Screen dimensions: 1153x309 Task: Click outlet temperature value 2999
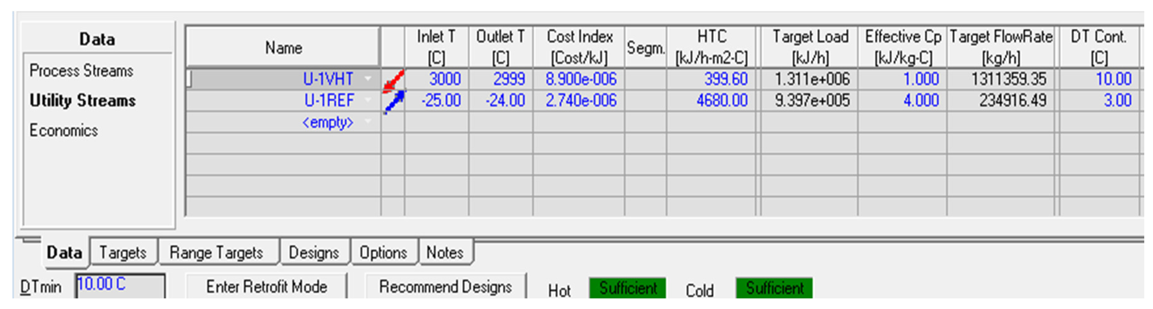point(509,79)
